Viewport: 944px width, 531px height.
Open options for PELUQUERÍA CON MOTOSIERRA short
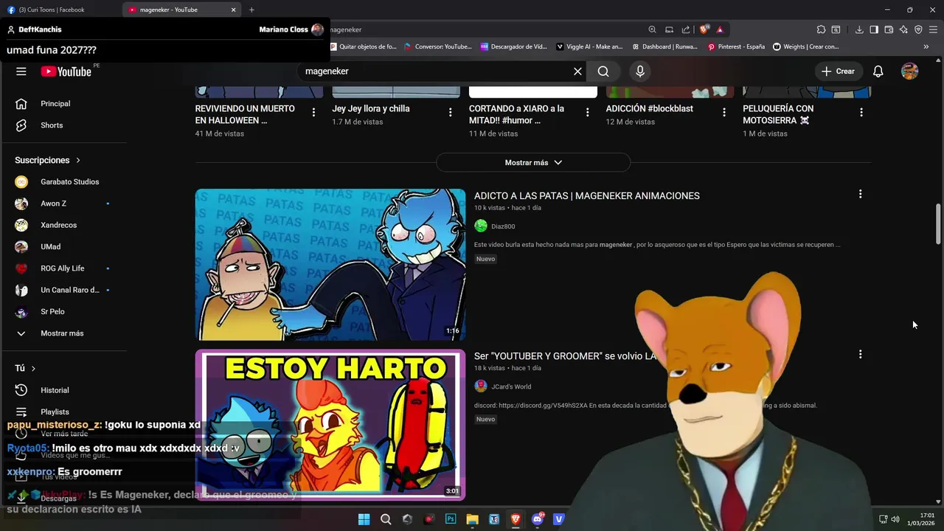[x=861, y=113]
